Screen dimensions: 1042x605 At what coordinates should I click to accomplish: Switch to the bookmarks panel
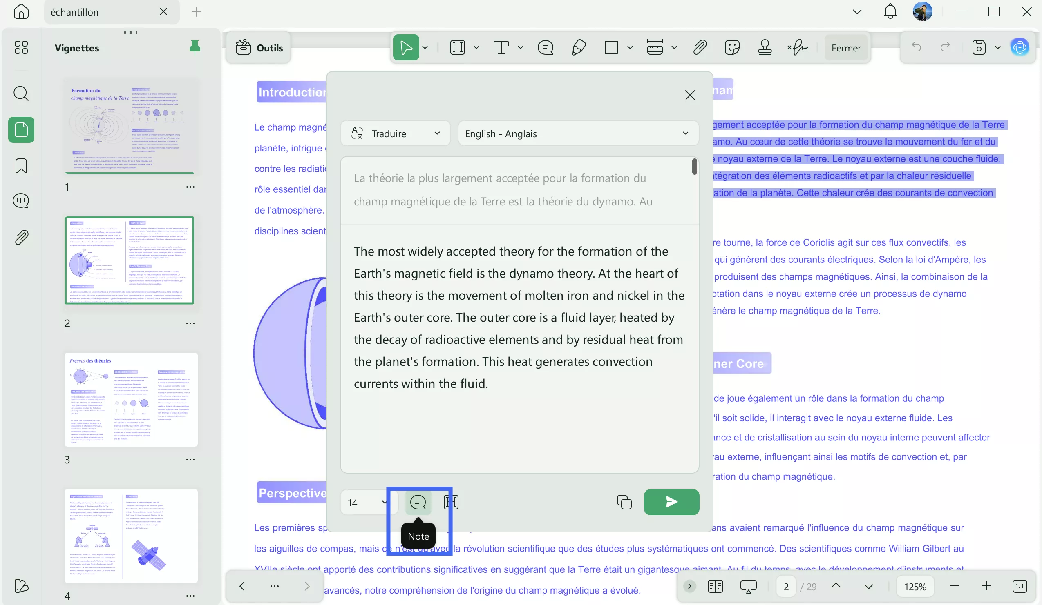coord(21,166)
